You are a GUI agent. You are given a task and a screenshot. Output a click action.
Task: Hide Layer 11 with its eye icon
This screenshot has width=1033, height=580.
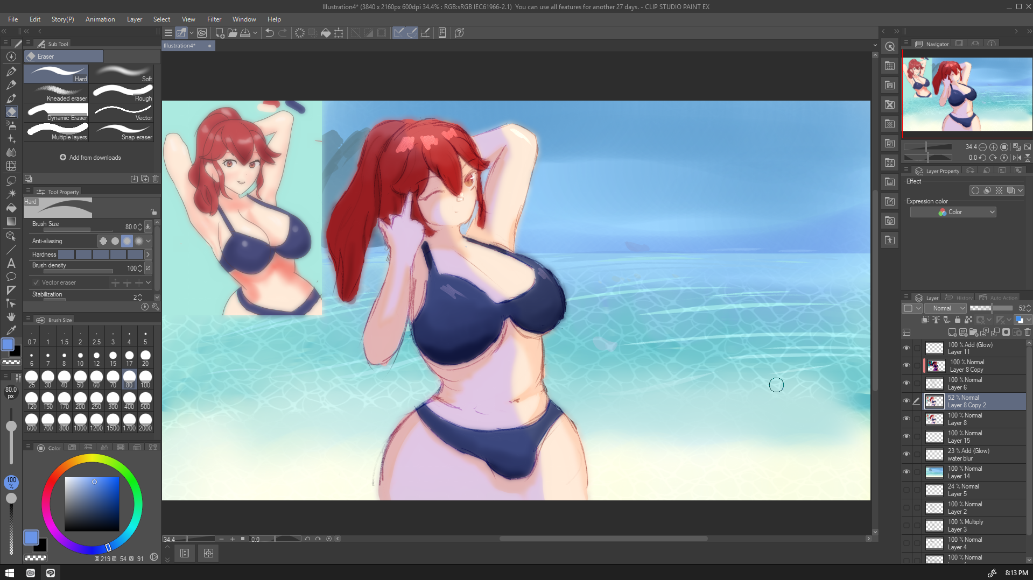[906, 348]
